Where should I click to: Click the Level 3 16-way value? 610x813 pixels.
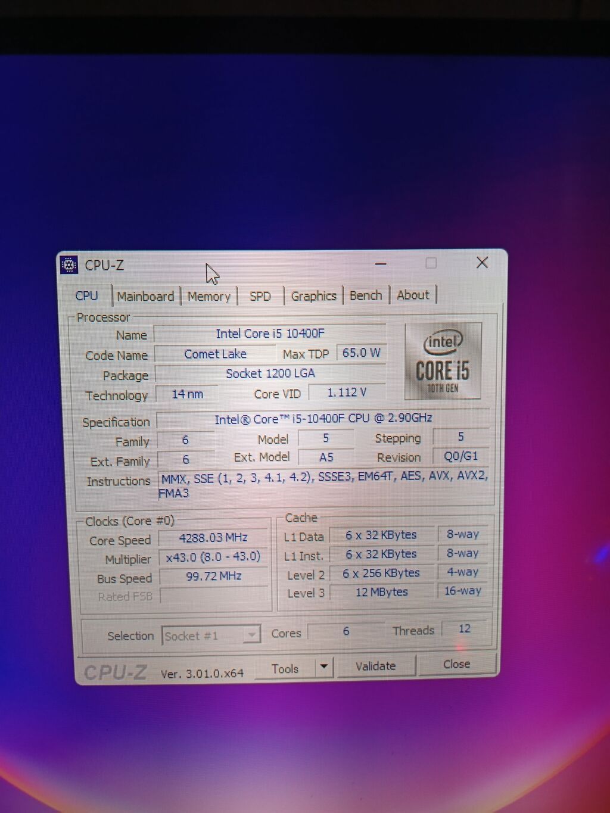463,591
